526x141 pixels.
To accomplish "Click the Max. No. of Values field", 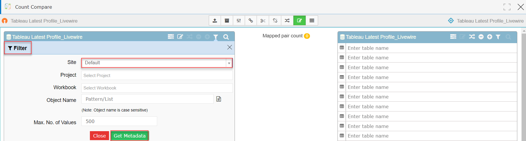I will (x=119, y=121).
